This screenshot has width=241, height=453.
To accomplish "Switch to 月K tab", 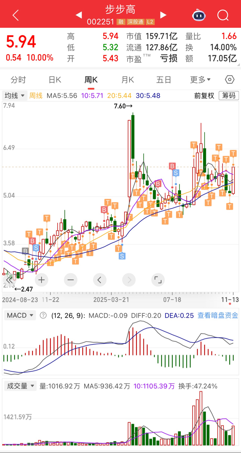I will [127, 80].
